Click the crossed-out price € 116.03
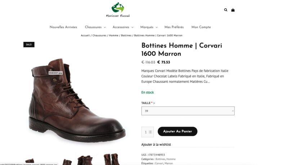 pyautogui.click(x=148, y=62)
